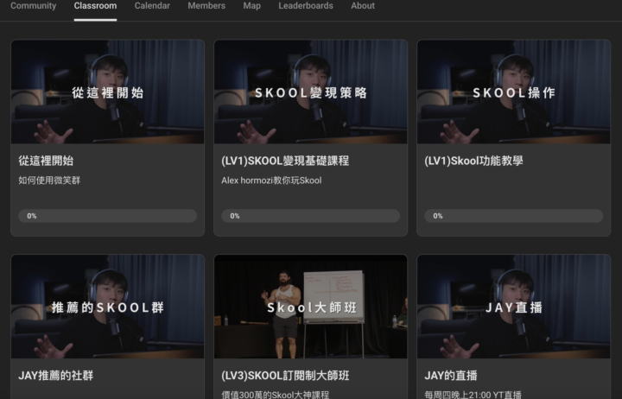Click the JAY推薦的社群 title
The height and width of the screenshot is (399, 622).
coord(55,376)
